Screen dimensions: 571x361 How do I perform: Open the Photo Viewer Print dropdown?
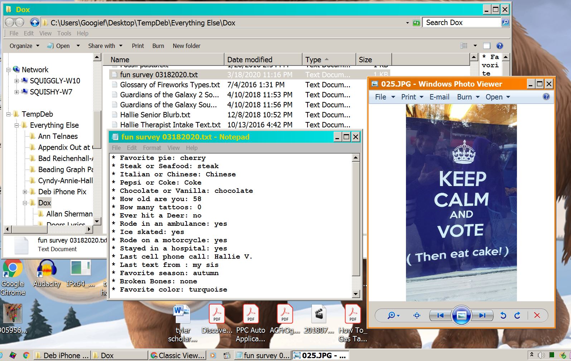pos(412,97)
